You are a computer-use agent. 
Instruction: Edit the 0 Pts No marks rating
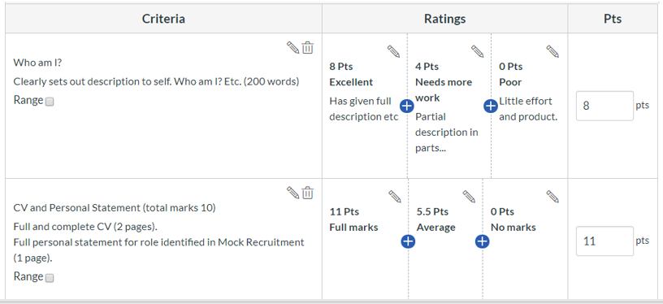click(552, 197)
